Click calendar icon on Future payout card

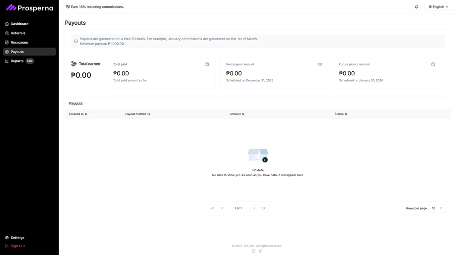click(x=433, y=64)
